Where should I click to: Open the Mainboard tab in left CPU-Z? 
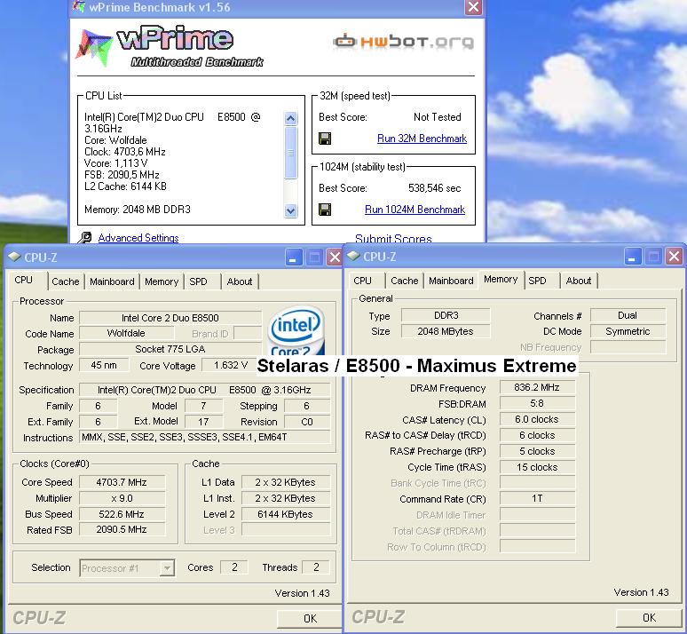(x=112, y=281)
